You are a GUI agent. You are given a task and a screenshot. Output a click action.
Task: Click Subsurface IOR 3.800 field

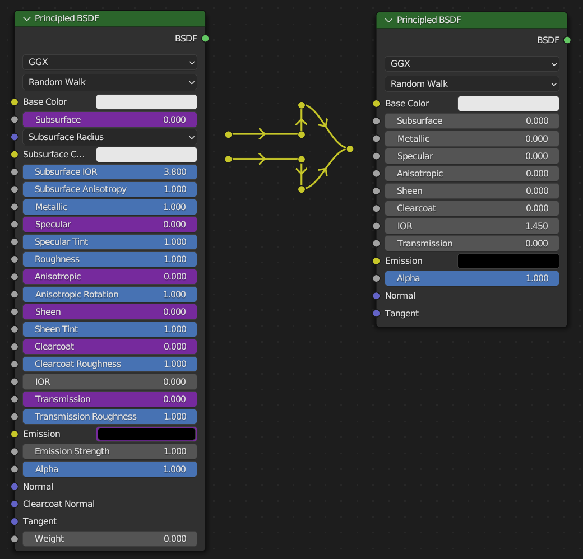(110, 172)
